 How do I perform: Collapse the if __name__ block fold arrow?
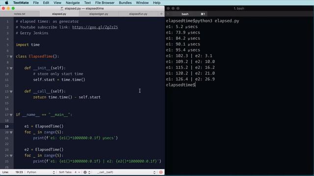pyautogui.click(x=11, y=115)
